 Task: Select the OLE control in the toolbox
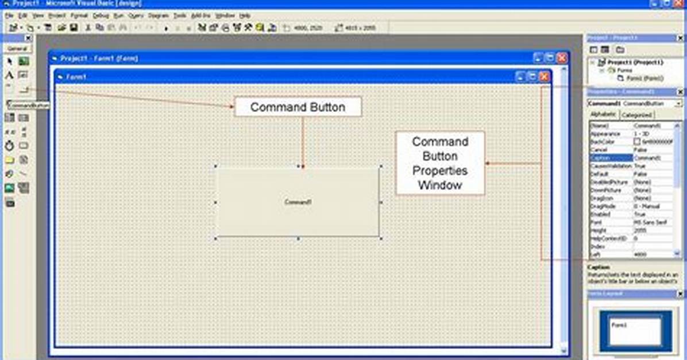[10, 202]
